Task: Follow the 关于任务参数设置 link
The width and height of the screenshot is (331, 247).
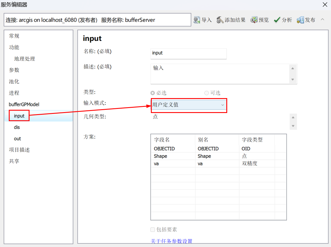Action: click(171, 241)
